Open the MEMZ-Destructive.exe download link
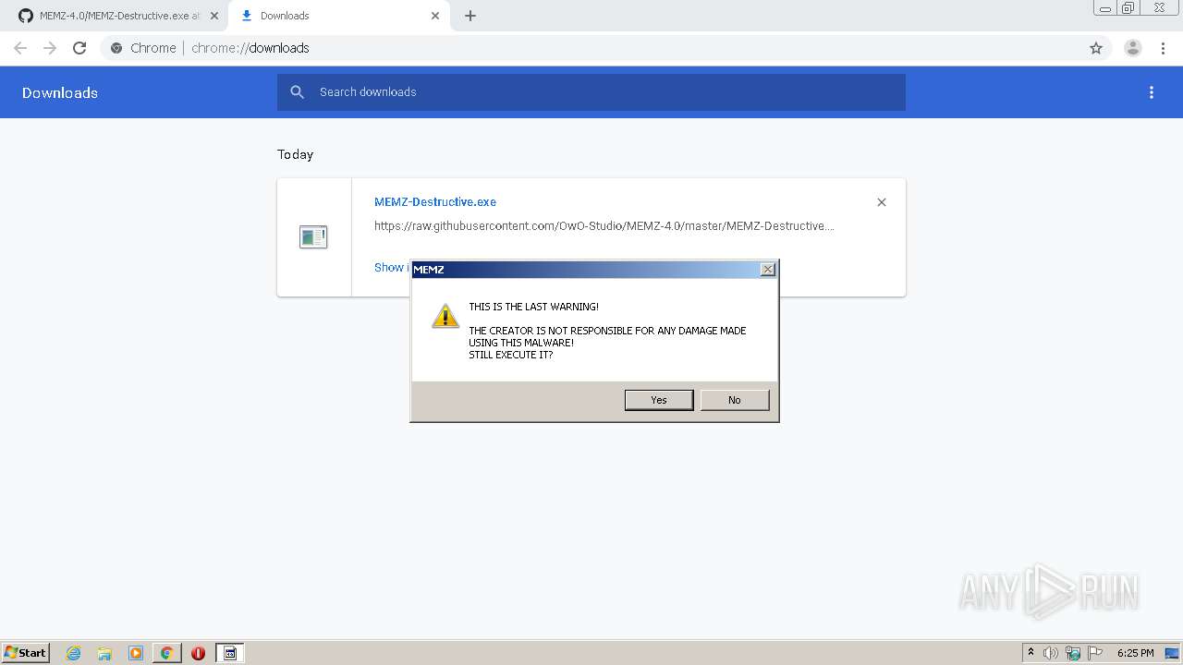1183x665 pixels. [435, 201]
